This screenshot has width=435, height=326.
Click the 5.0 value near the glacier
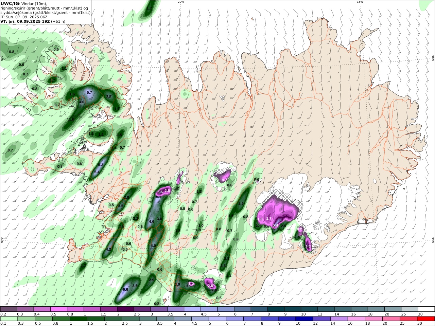point(276,225)
